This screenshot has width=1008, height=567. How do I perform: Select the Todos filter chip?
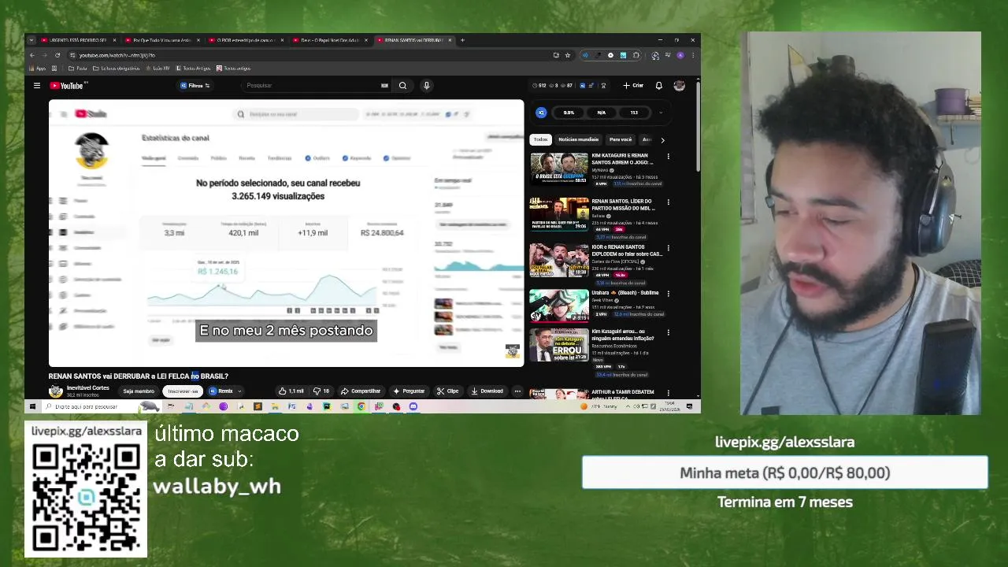540,139
